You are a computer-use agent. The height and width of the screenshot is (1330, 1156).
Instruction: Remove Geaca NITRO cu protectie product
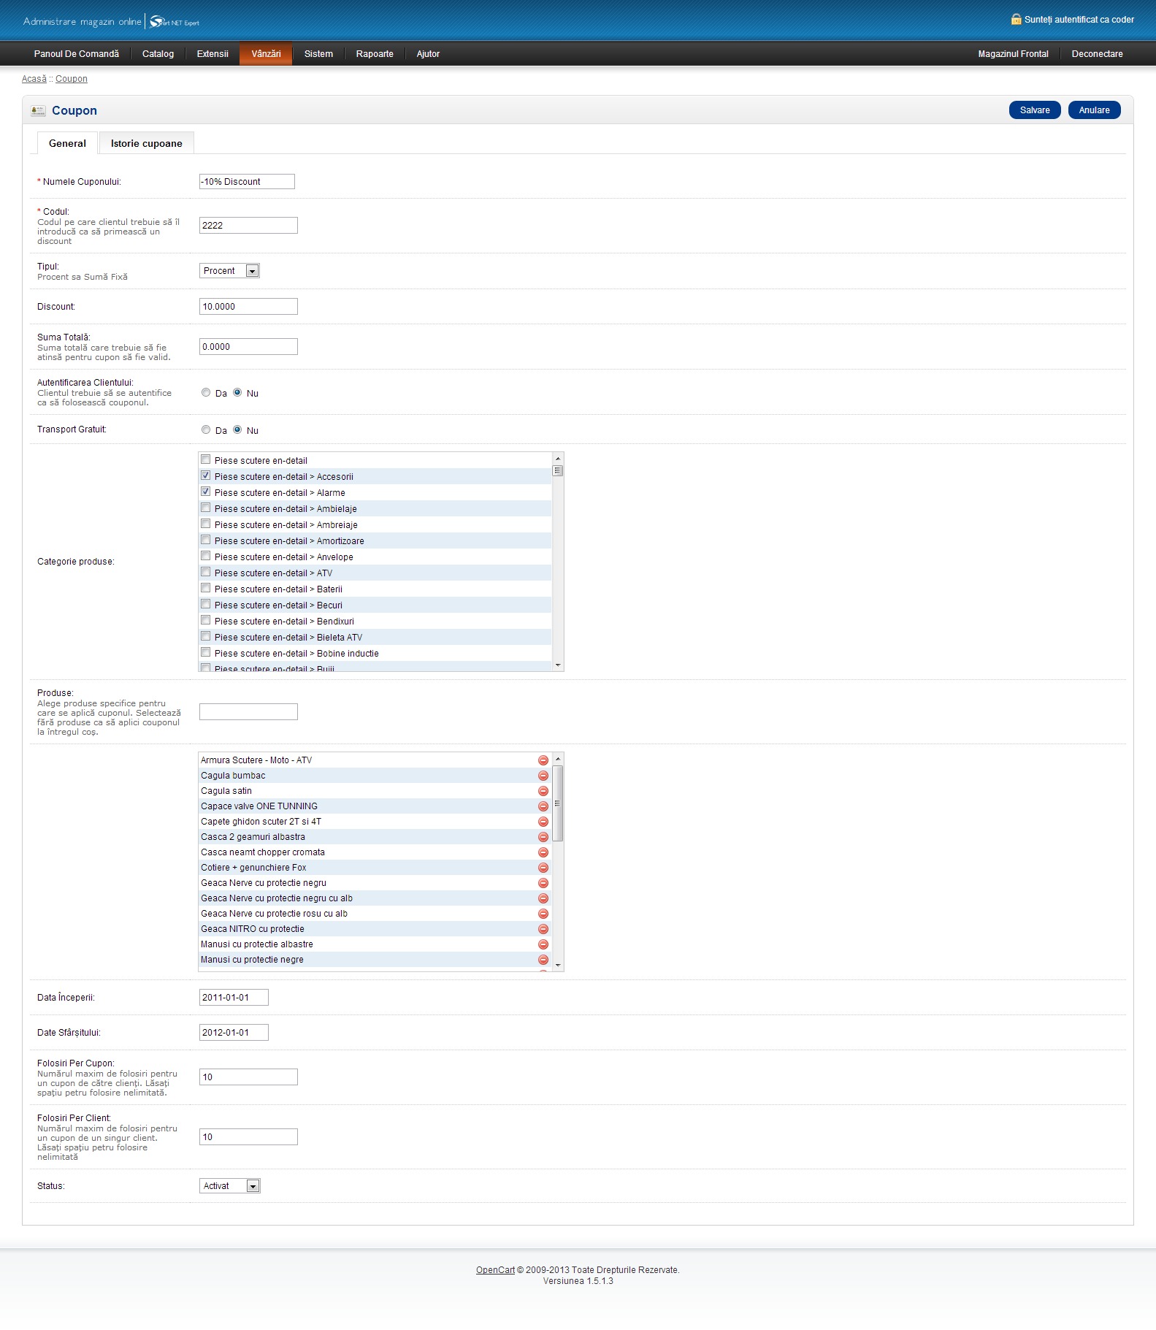543,929
